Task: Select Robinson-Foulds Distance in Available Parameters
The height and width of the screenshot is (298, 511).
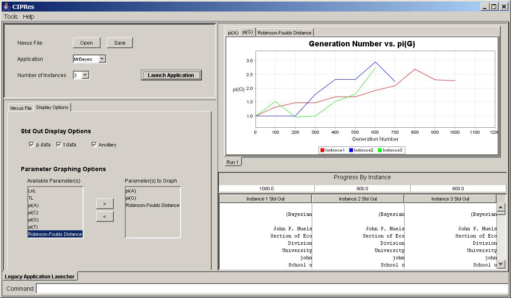Action: click(55, 234)
